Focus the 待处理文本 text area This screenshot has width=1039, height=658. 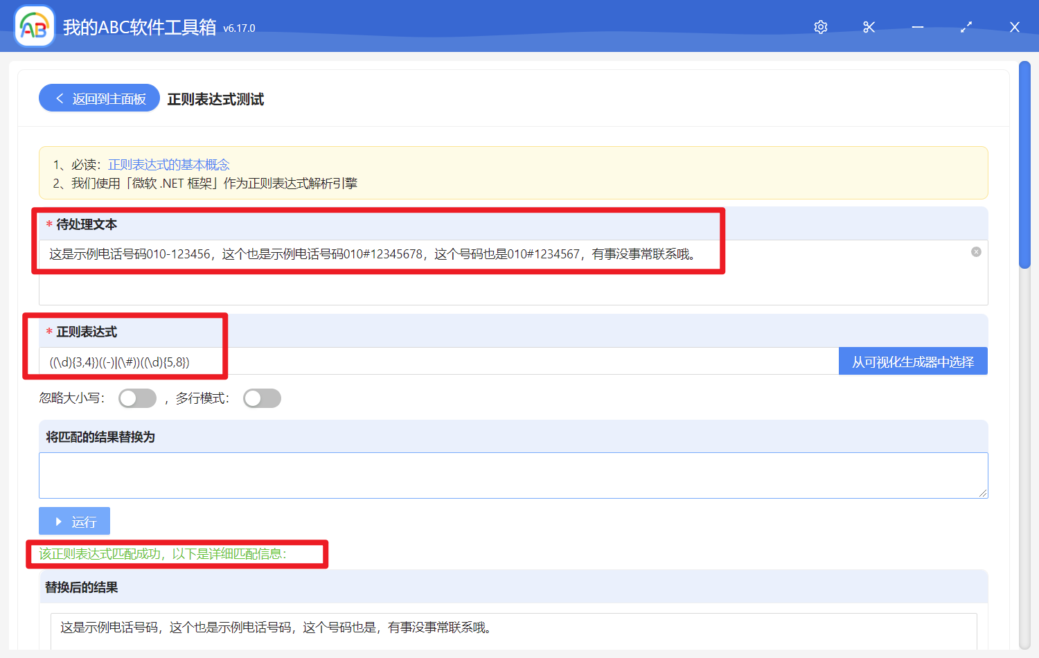pyautogui.click(x=513, y=281)
